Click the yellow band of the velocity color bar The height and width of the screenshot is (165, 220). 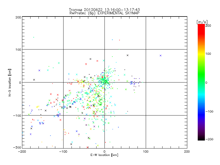coord(201,54)
